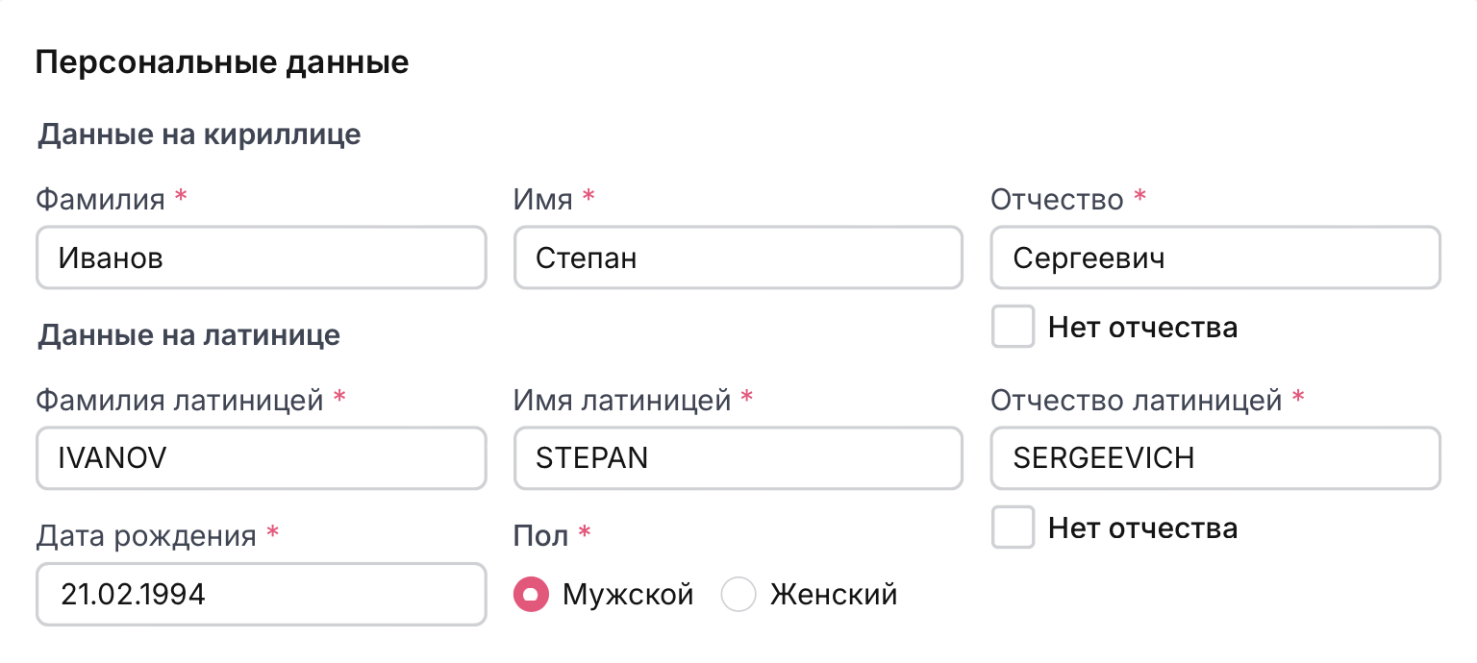Click the Фамилия латиницей label

pyautogui.click(x=180, y=400)
